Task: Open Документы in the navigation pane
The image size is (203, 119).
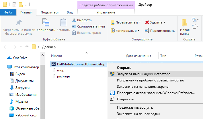Action: coord(24,81)
